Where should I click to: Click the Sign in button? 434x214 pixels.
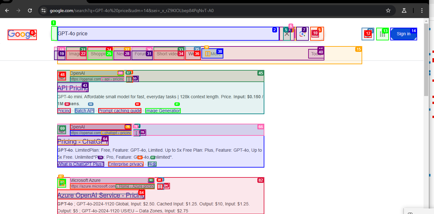[x=403, y=34]
